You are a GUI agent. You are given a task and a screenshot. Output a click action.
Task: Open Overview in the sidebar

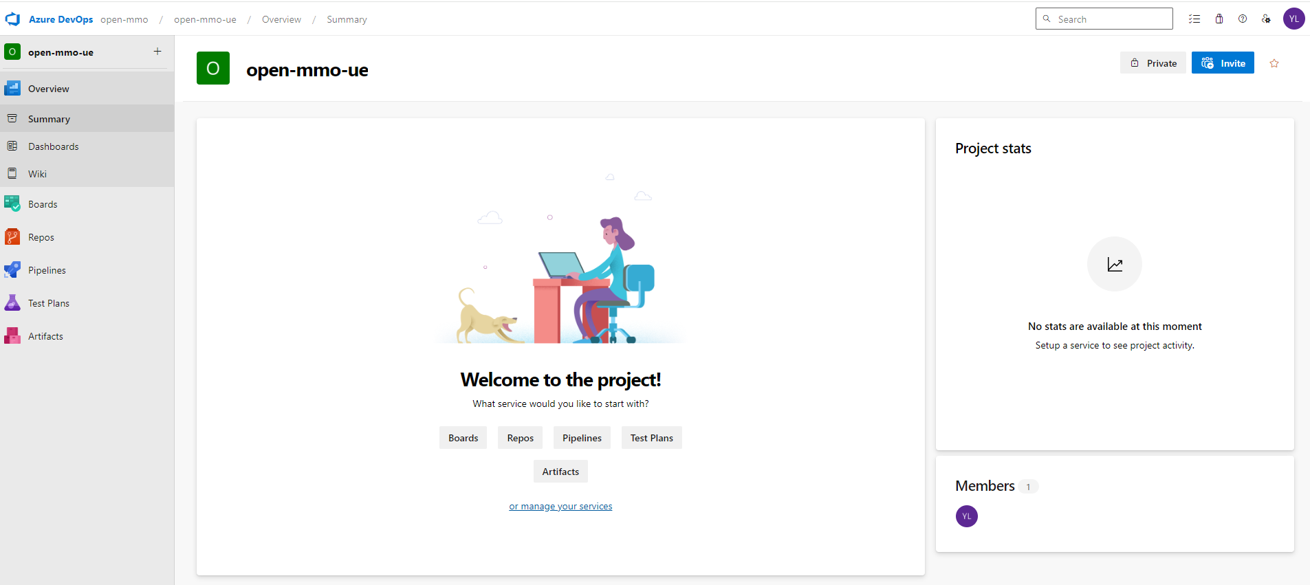pyautogui.click(x=87, y=89)
